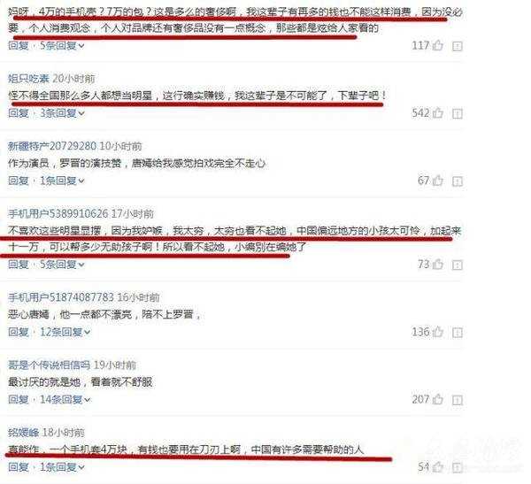Expand 5条回复 under first comment

[62, 45]
